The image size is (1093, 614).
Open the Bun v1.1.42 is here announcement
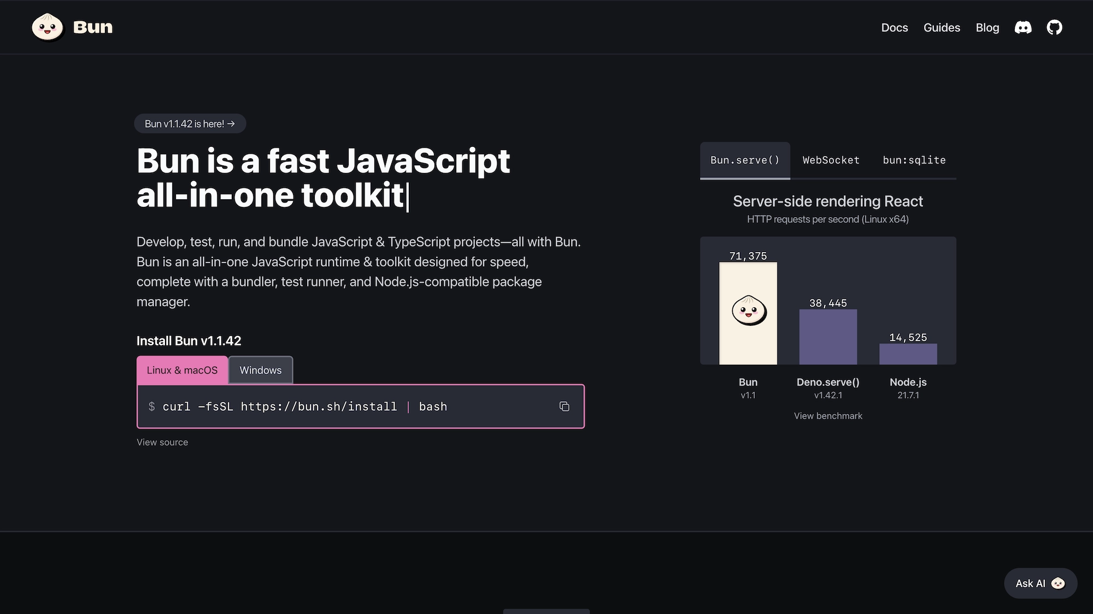click(190, 124)
